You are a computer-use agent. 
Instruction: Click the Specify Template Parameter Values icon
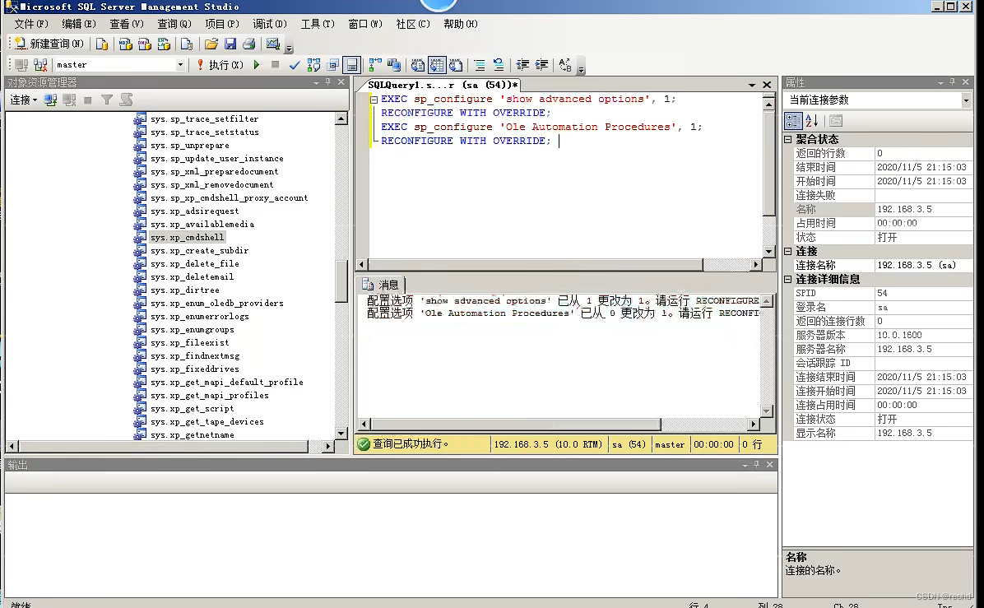[564, 65]
